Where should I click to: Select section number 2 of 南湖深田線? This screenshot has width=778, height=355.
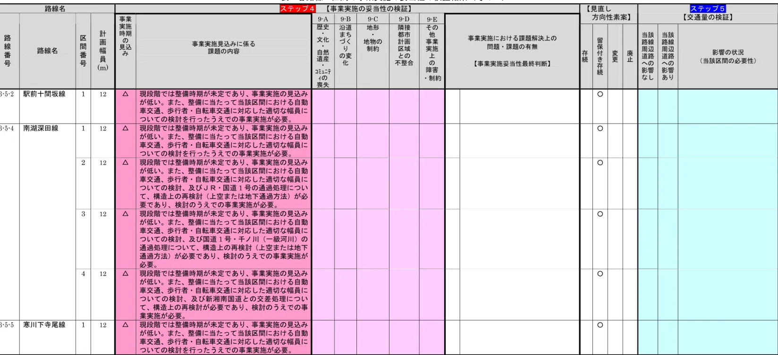[83, 163]
